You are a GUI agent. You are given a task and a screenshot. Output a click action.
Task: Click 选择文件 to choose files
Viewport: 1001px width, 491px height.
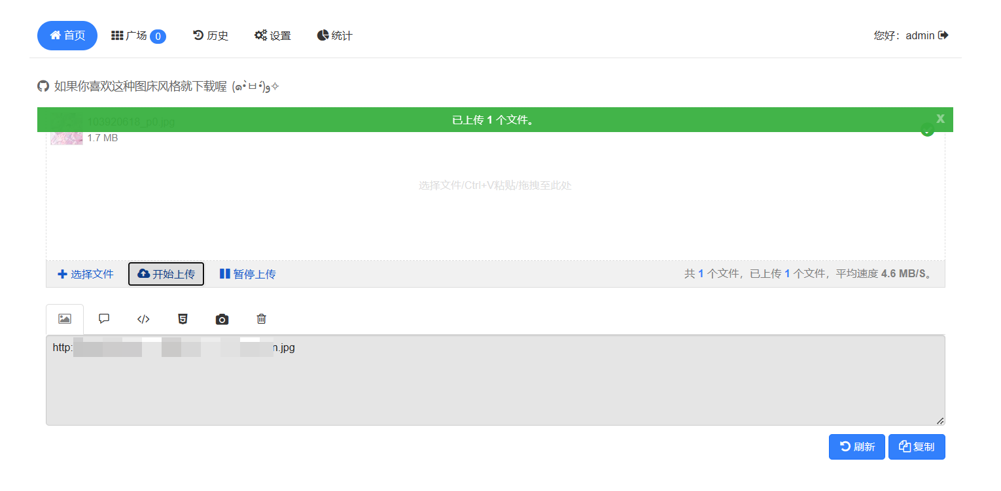[x=86, y=274]
